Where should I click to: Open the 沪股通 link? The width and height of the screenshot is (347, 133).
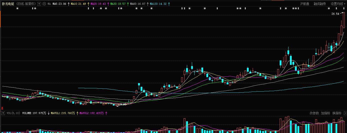[304, 4]
